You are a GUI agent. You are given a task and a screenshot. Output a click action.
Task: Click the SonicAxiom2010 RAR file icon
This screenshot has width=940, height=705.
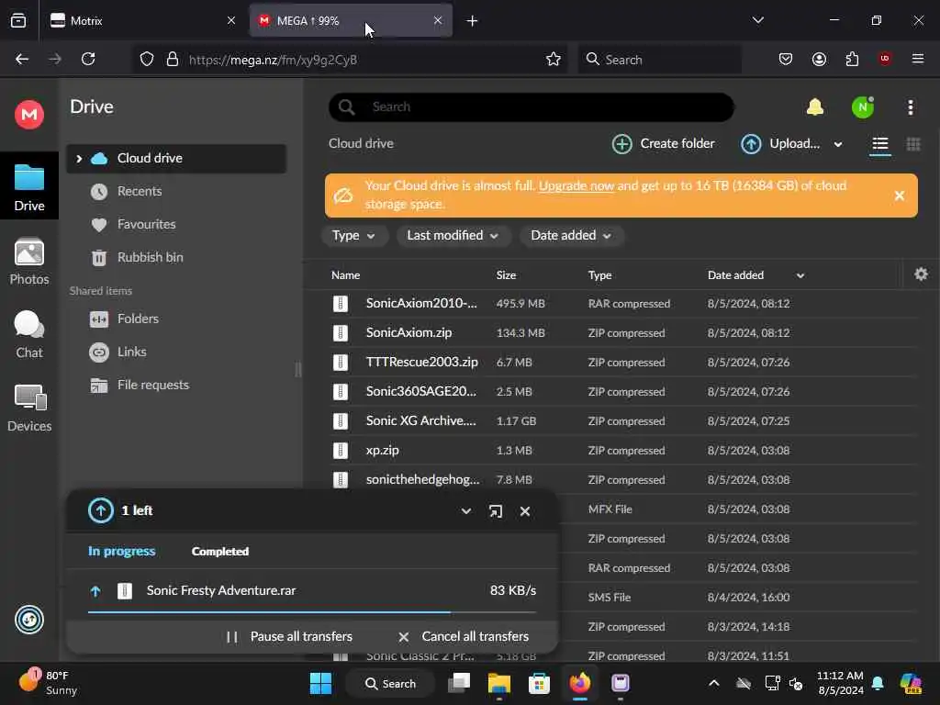pyautogui.click(x=340, y=303)
